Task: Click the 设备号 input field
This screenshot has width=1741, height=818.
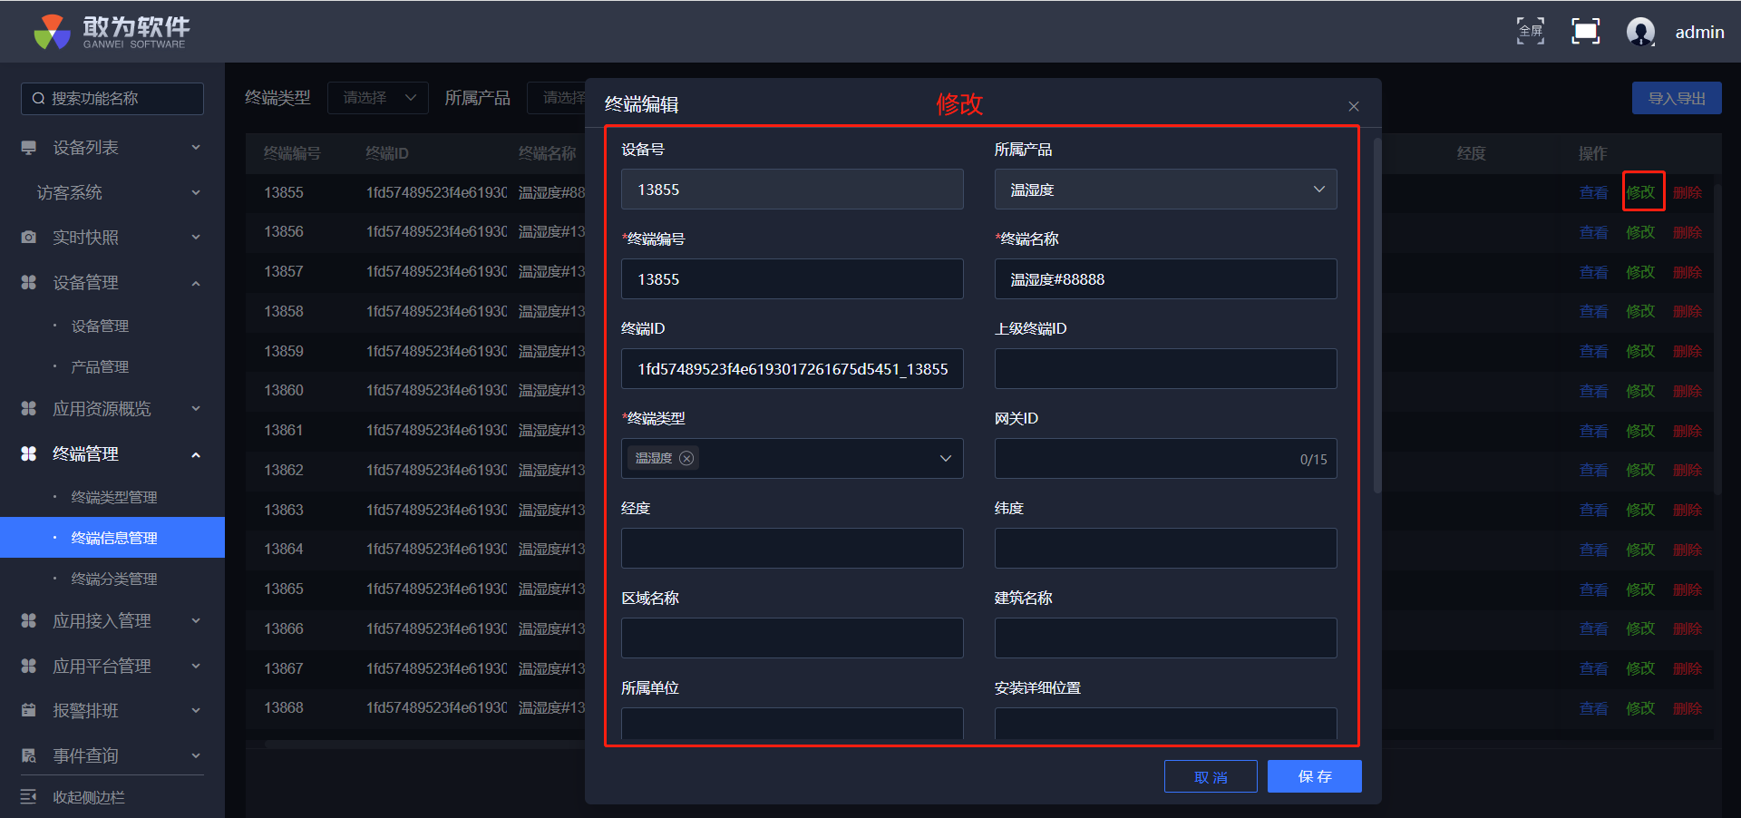Action: click(x=792, y=190)
